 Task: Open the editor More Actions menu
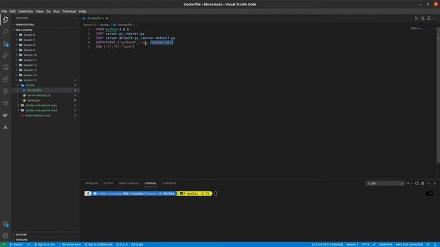click(434, 19)
